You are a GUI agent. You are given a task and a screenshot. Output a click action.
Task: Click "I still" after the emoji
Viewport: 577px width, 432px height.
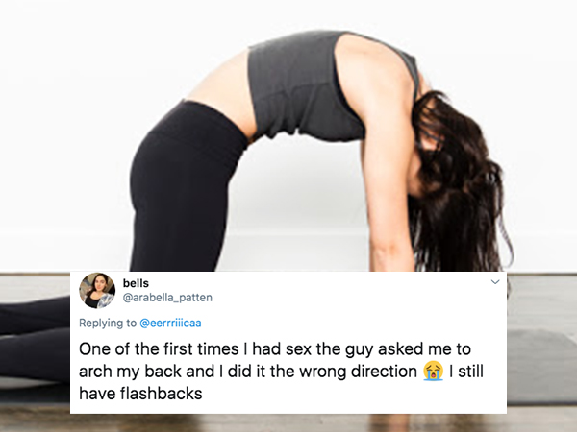tap(465, 371)
